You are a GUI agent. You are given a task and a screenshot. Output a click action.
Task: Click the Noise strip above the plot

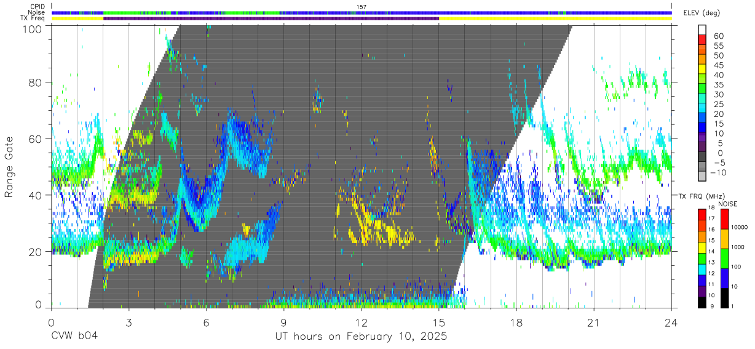pos(362,12)
